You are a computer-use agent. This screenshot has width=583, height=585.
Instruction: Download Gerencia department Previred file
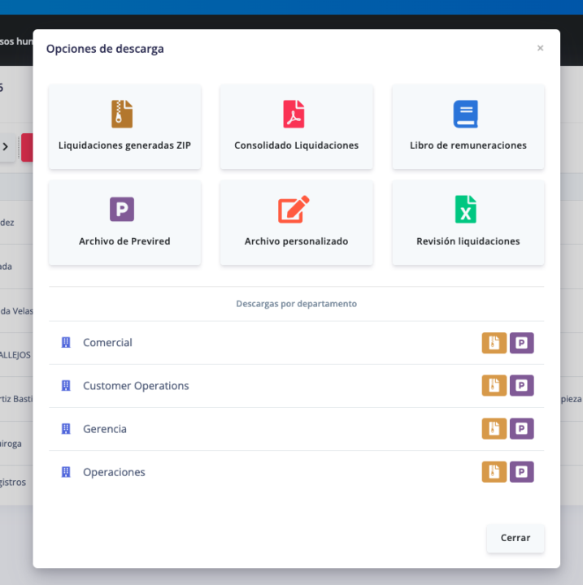pyautogui.click(x=522, y=429)
